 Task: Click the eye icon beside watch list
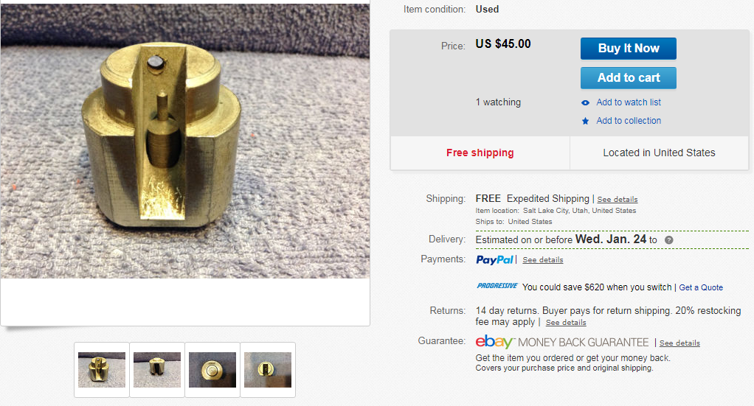[585, 102]
